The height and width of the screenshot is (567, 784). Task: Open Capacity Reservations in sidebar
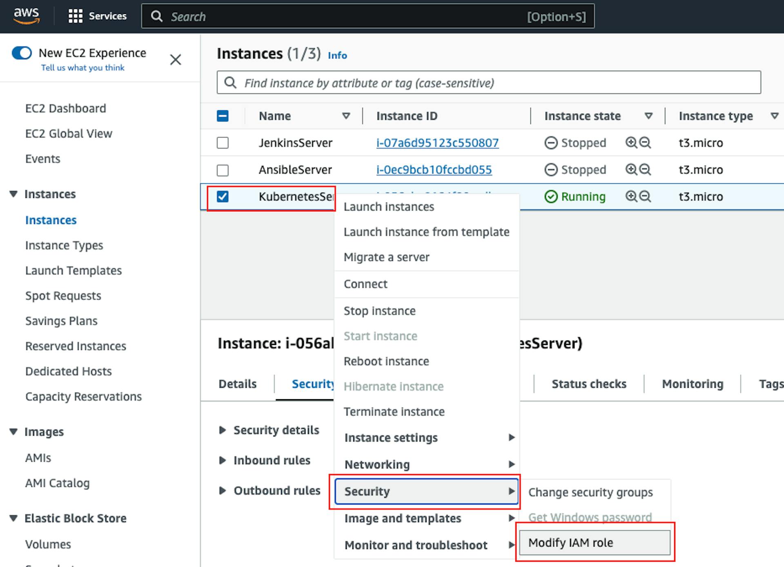[84, 397]
